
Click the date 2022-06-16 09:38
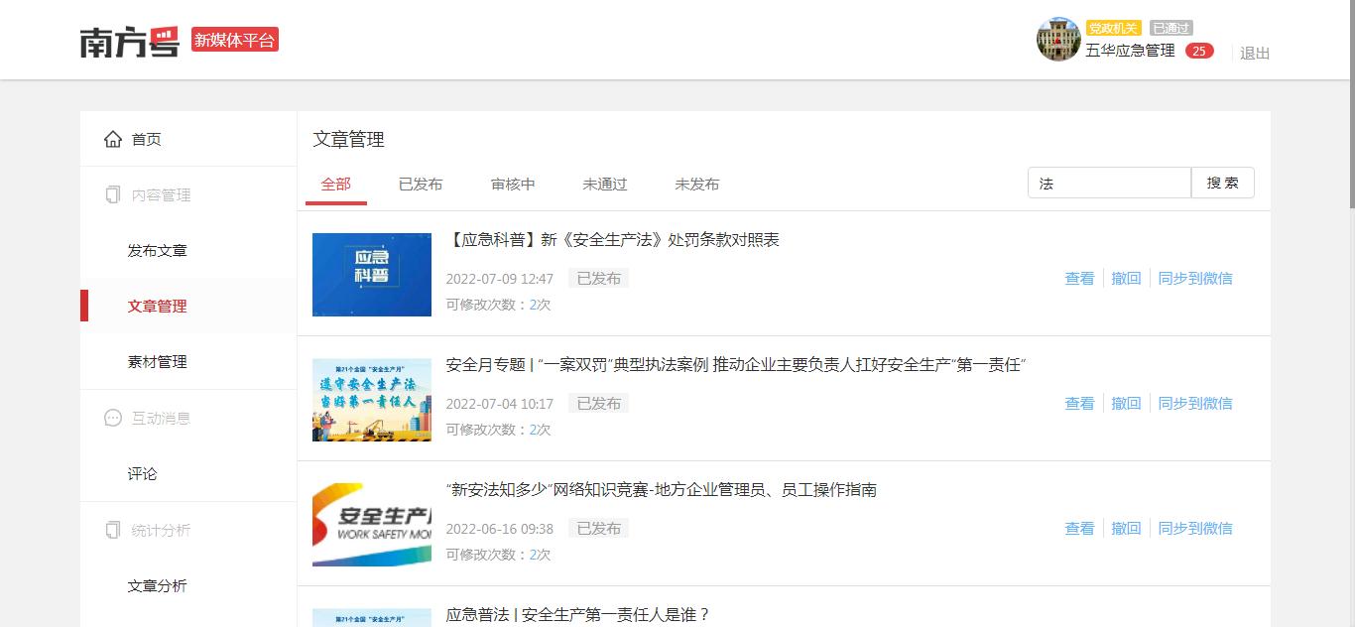click(x=500, y=529)
